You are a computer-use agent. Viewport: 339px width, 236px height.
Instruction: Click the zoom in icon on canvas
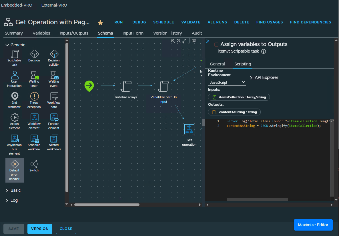pos(173,41)
